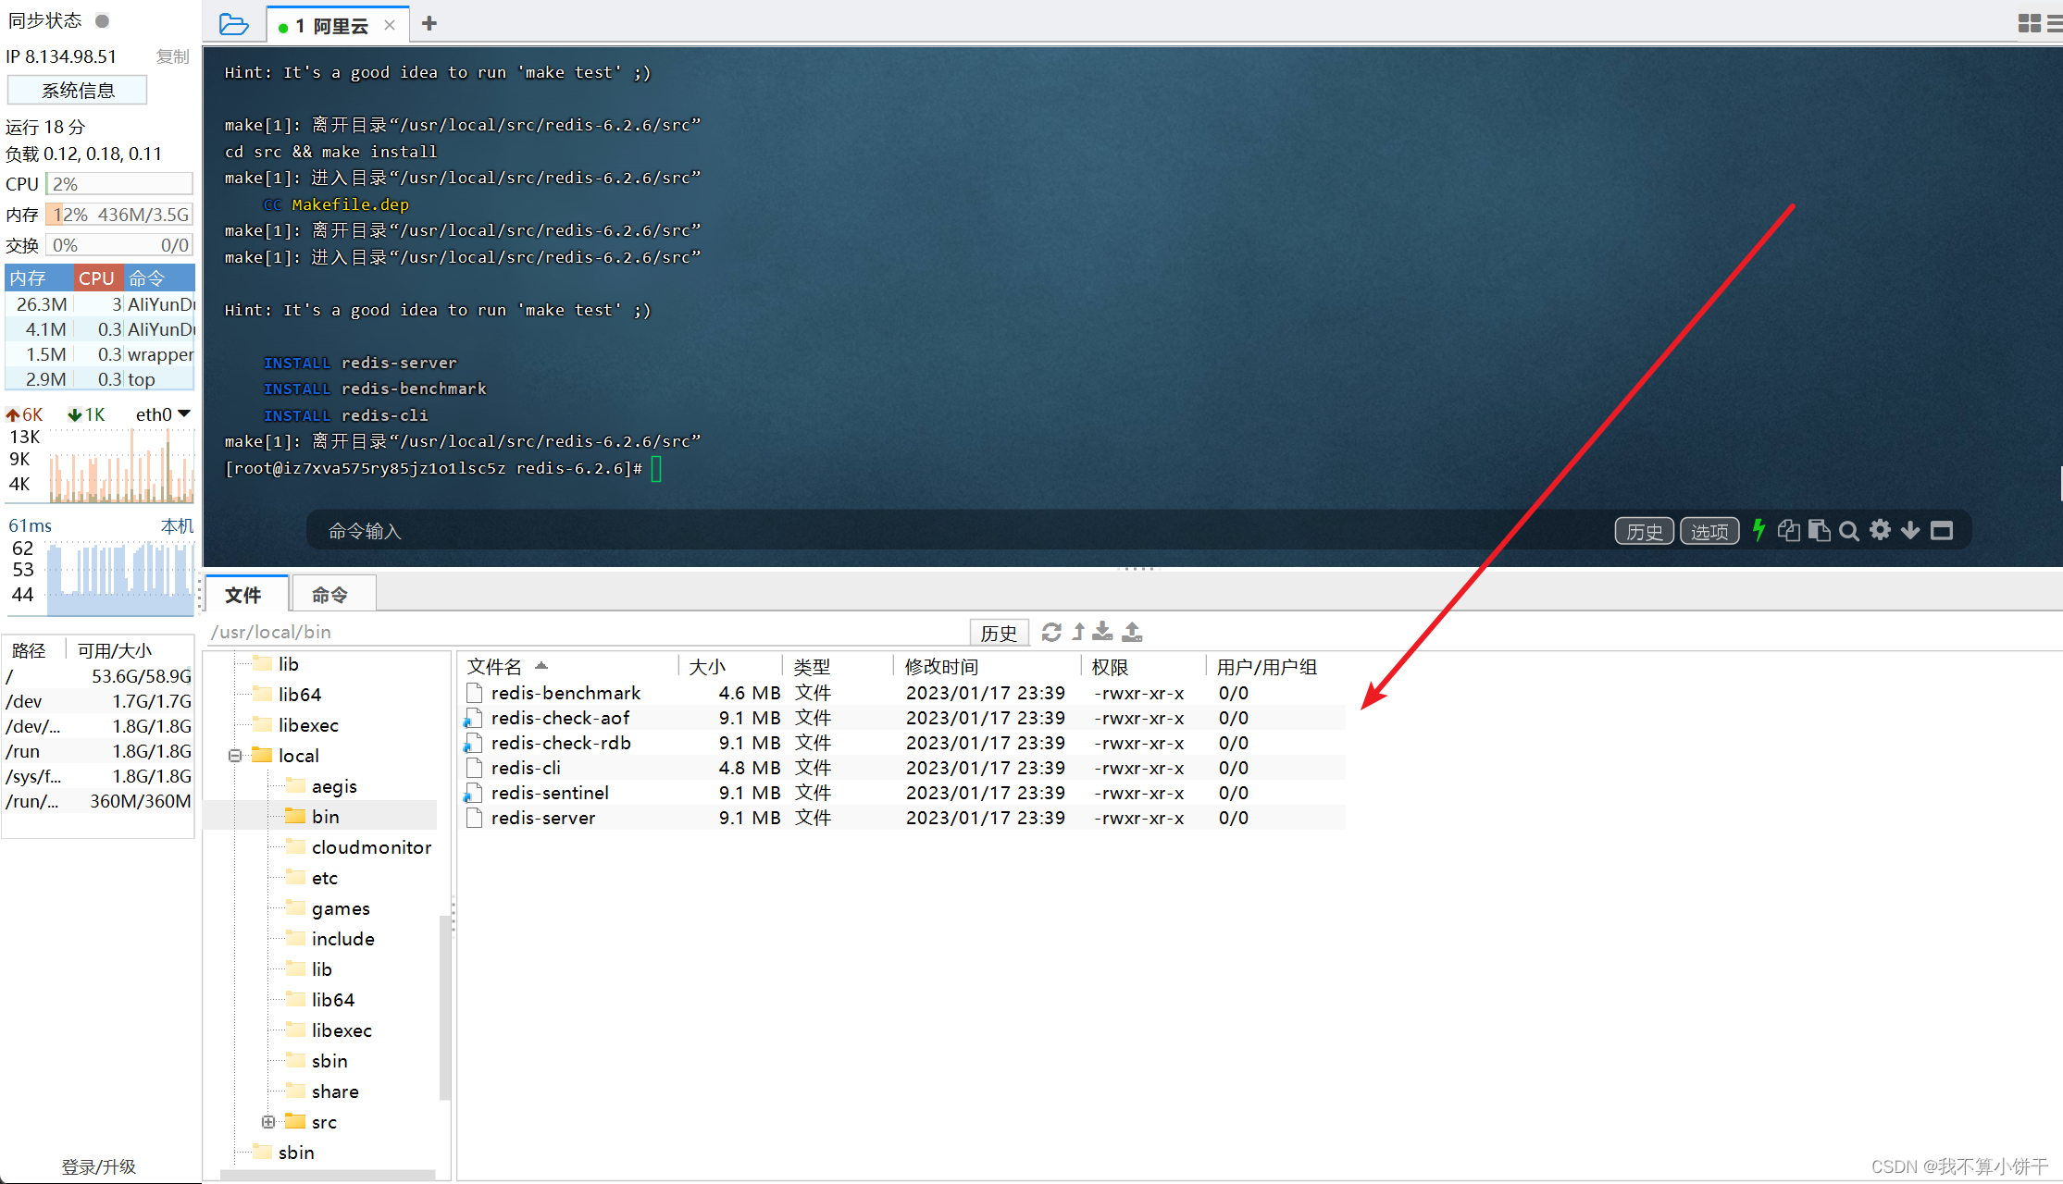Toggle the sync status indicator

pyautogui.click(x=103, y=20)
